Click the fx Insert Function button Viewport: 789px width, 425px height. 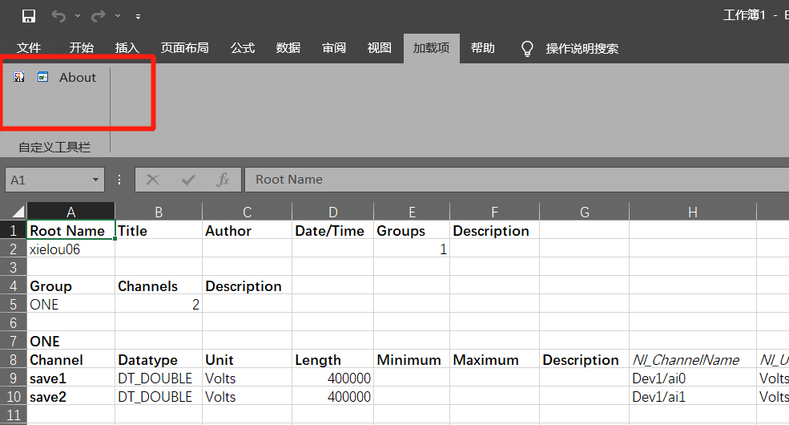(223, 180)
